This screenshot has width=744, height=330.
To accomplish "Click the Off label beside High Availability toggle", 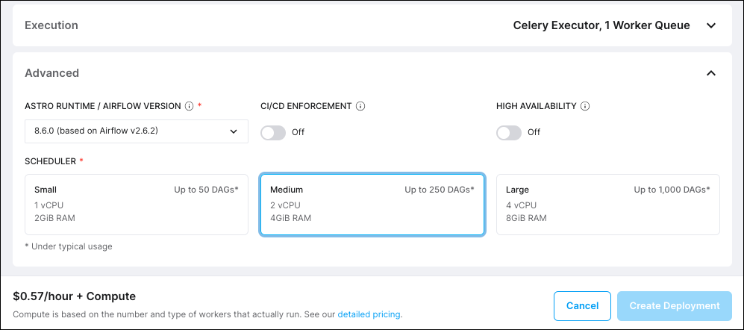I will click(534, 132).
